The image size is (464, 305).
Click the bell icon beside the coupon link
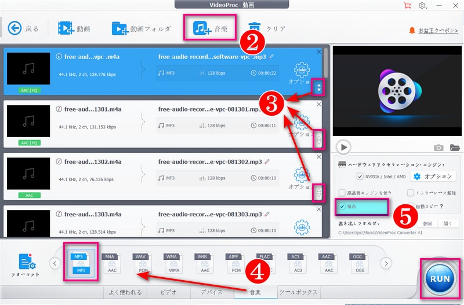pos(412,31)
